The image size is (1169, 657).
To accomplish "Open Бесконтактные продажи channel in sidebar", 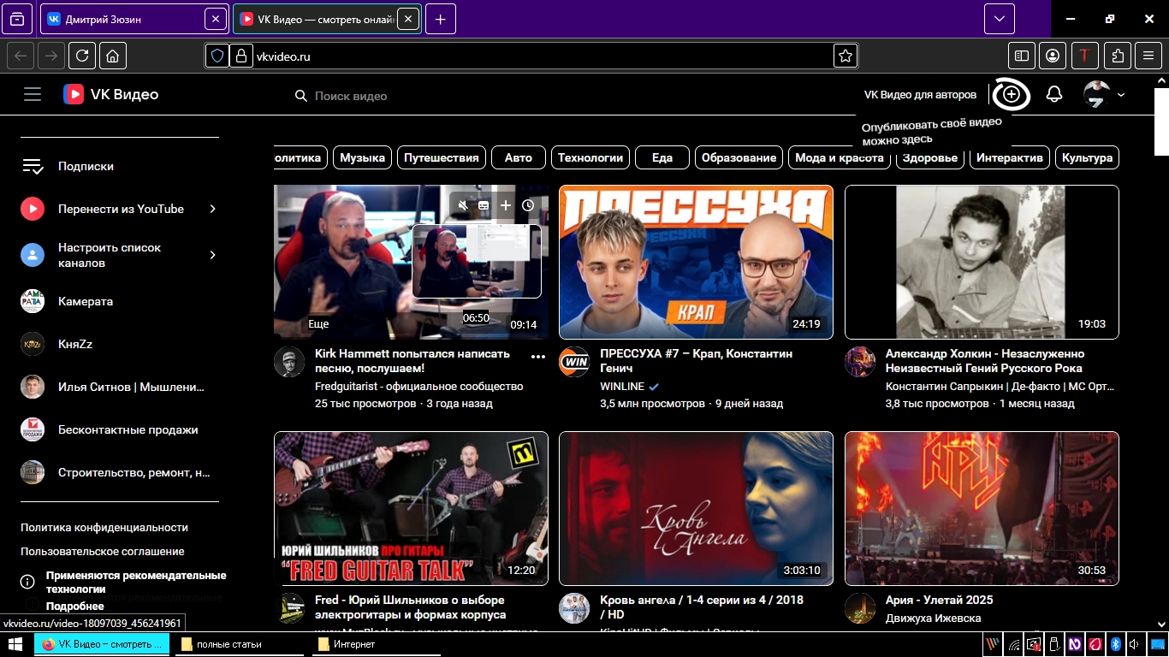I will point(120,429).
